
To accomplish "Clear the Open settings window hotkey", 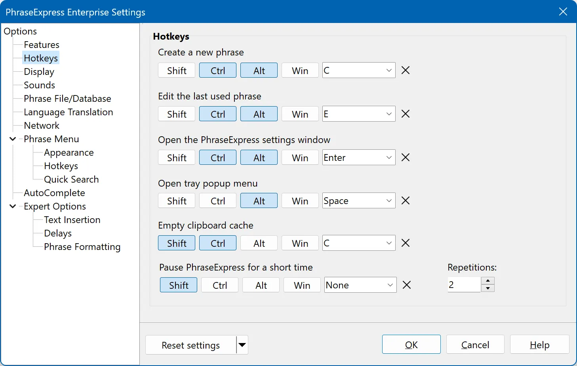I will click(405, 157).
